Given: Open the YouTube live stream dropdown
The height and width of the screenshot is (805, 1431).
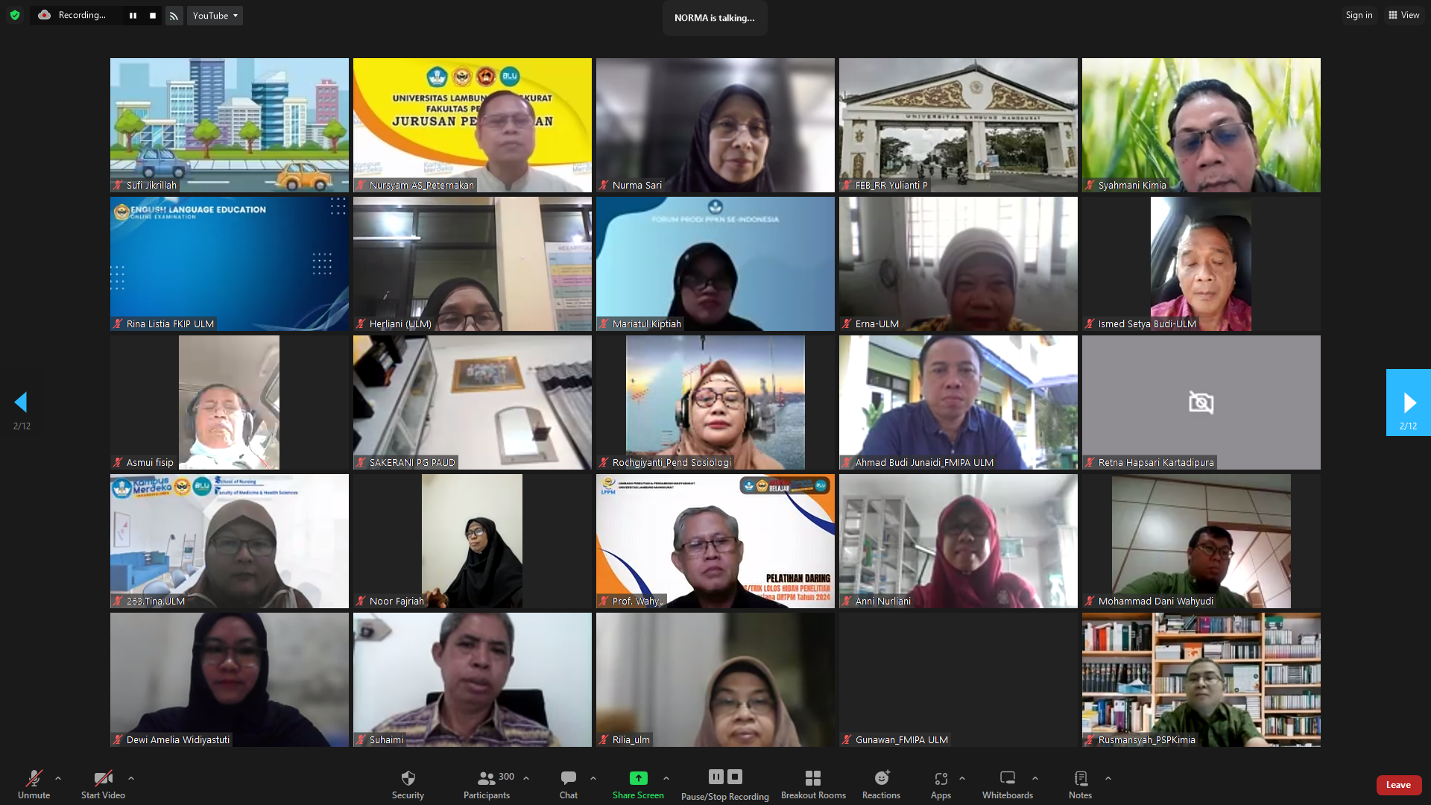Looking at the screenshot, I should pos(215,16).
